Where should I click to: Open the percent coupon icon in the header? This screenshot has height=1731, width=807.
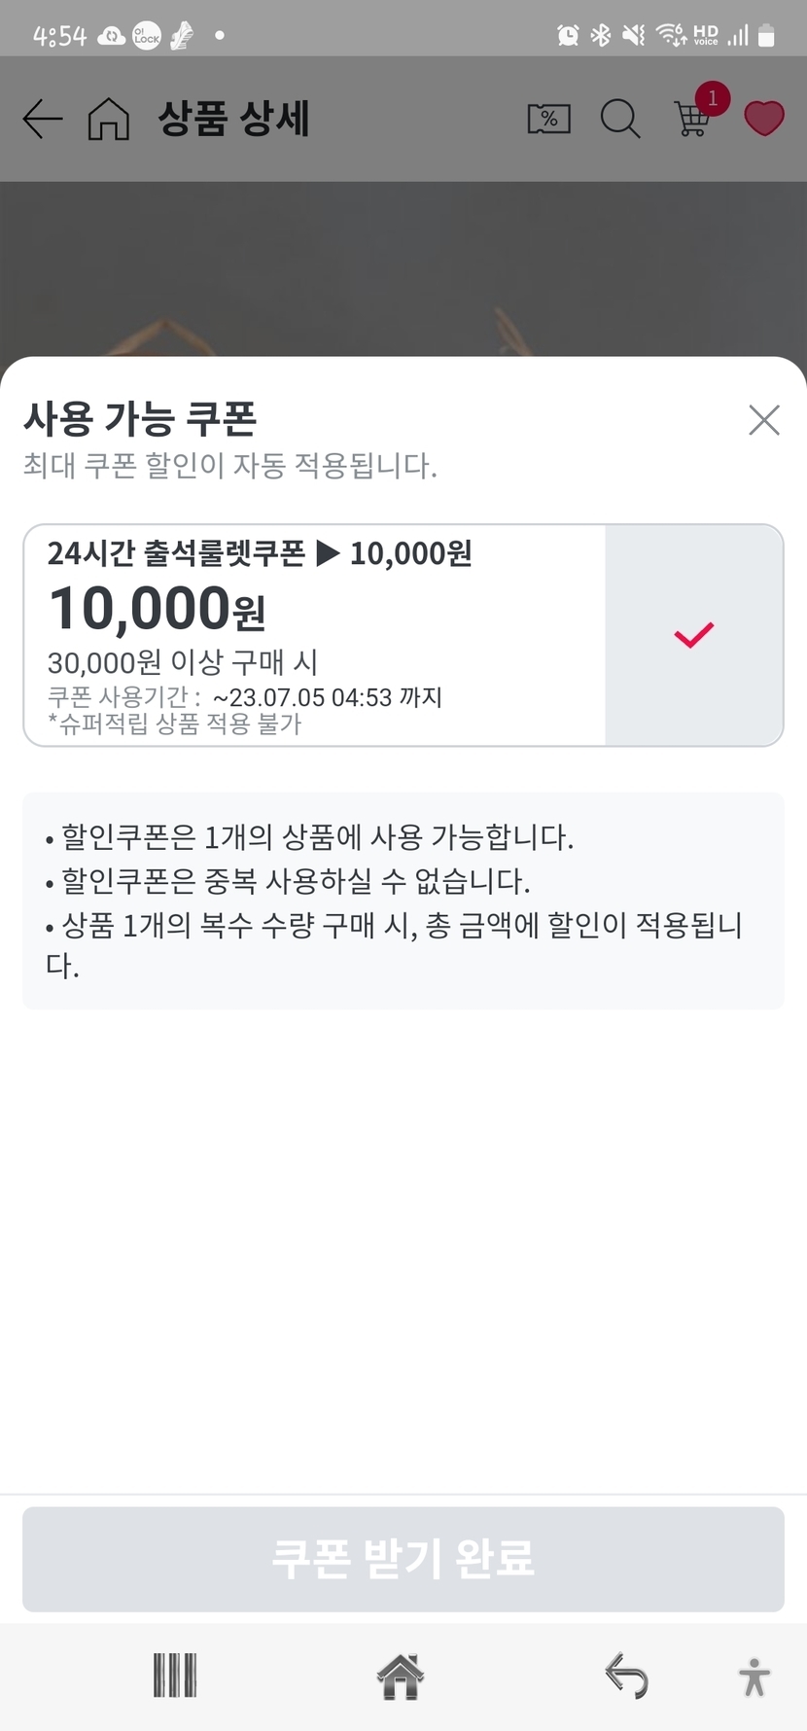548,119
